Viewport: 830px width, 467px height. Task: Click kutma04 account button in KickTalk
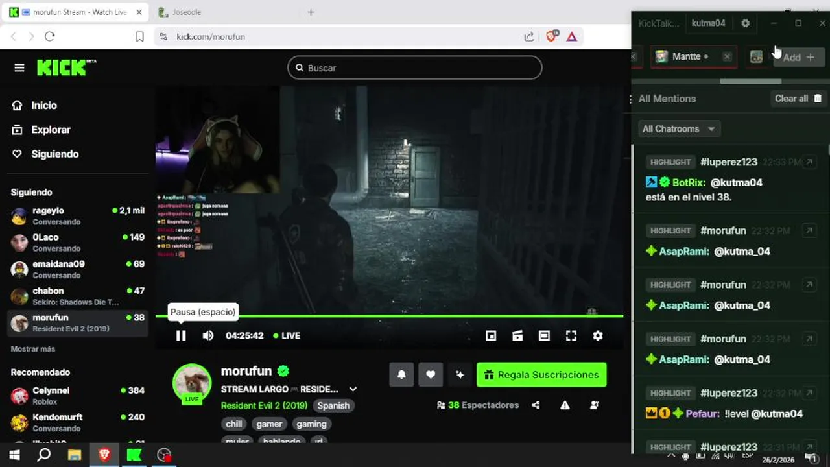[708, 23]
